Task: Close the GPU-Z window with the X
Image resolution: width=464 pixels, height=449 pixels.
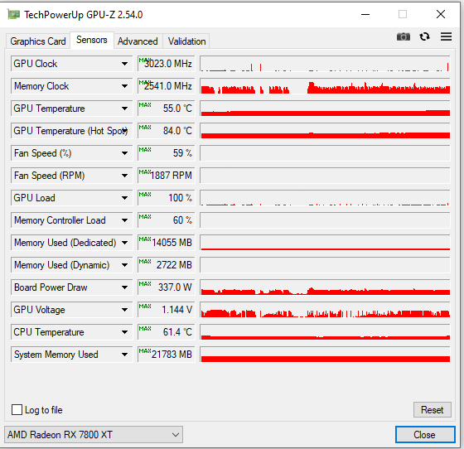Action: 441,14
